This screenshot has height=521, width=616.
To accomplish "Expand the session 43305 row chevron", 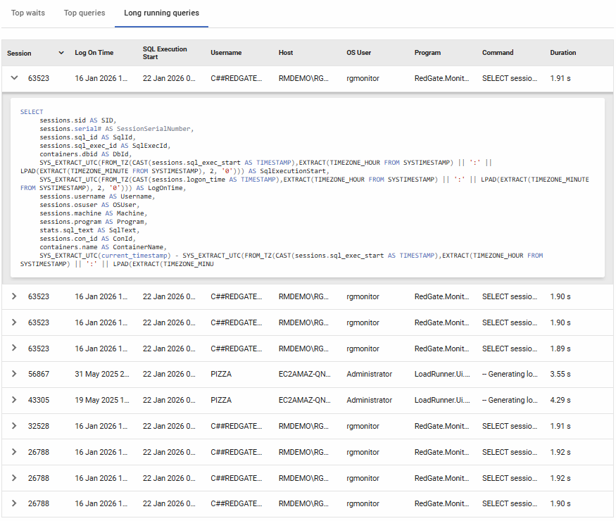I will point(14,400).
